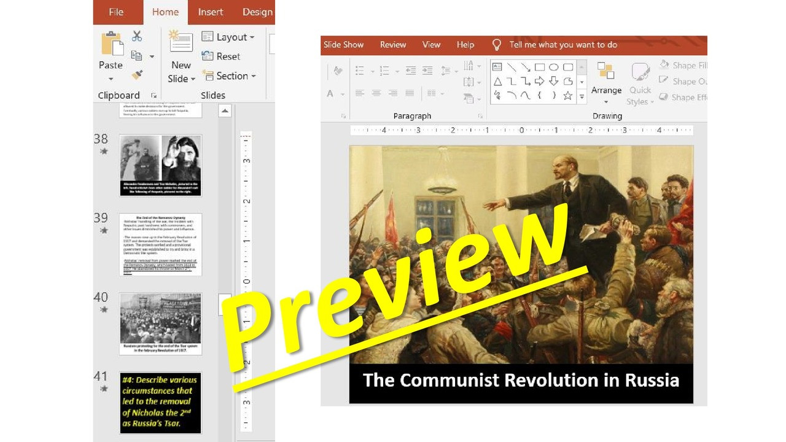Click the Increase Indent icon
The width and height of the screenshot is (786, 442).
[x=427, y=70]
